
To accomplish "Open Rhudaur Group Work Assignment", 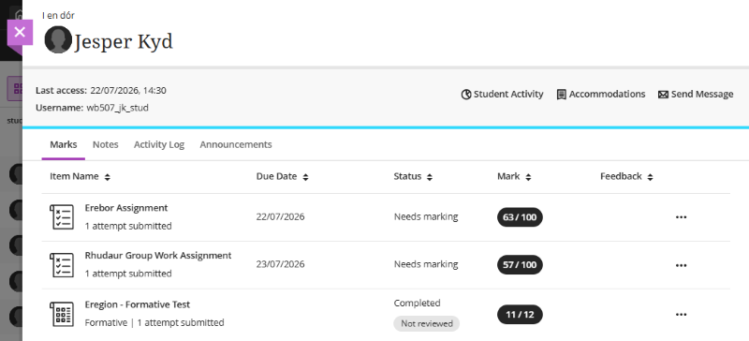I will (x=158, y=256).
